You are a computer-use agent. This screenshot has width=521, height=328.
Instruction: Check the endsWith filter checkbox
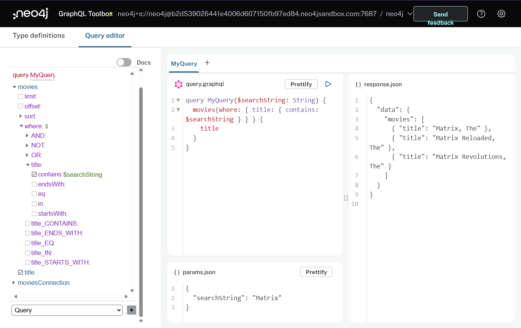[34, 184]
